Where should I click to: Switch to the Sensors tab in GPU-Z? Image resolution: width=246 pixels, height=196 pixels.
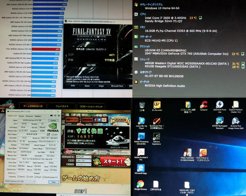pyautogui.click(x=21, y=116)
